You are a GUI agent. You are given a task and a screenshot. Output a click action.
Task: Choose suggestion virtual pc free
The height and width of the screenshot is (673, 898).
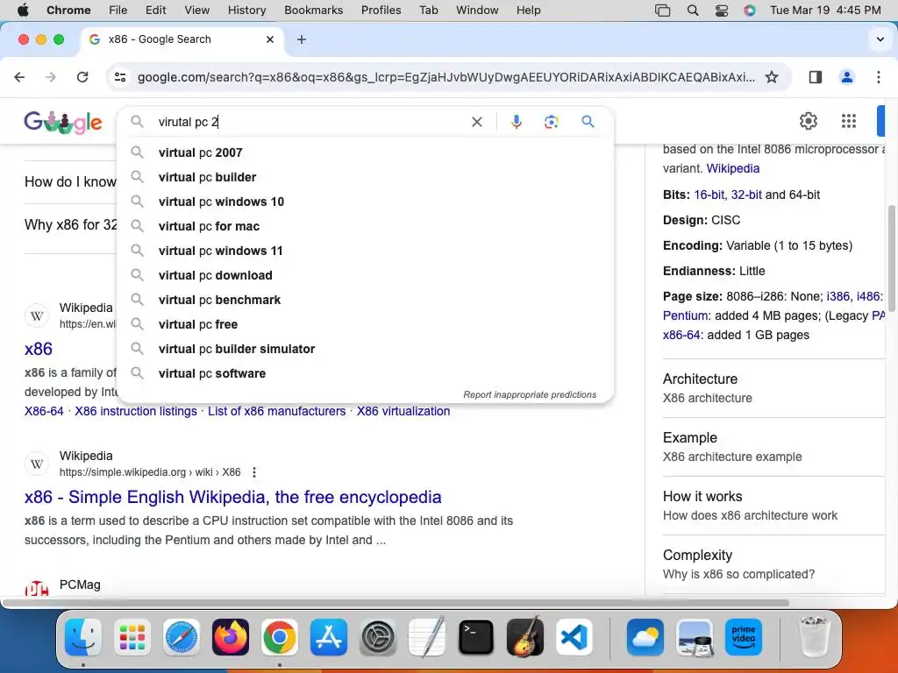tap(365, 324)
